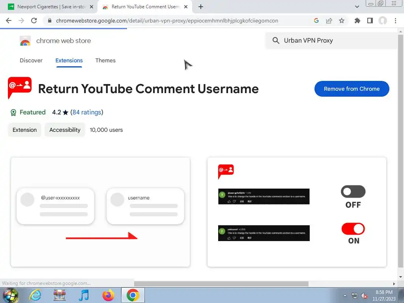Screen dimensions: 404x303
Task: Expand the tab search dropdown arrow
Action: click(x=357, y=7)
